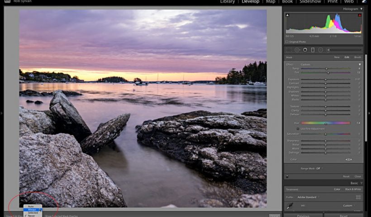Collapse the Histogram panel

(x=361, y=9)
